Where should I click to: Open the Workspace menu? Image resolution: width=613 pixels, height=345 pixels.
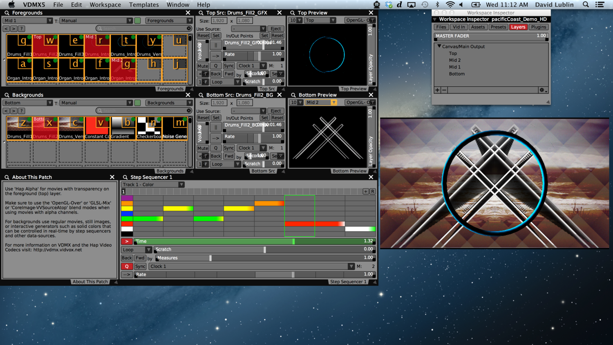105,4
